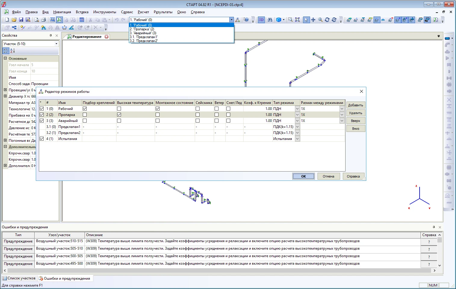Click the zoom magnifier tool
456x289 pixels.
click(x=320, y=20)
